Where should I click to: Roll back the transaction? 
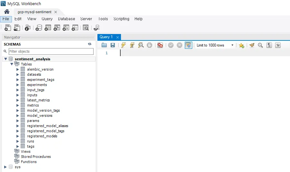pos(179,45)
